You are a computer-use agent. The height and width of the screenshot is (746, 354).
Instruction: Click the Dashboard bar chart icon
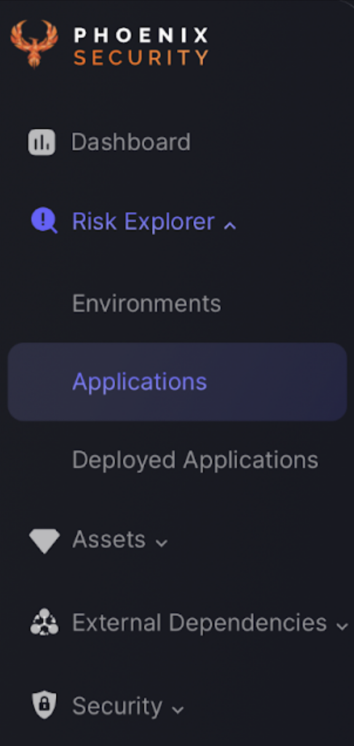(x=42, y=142)
